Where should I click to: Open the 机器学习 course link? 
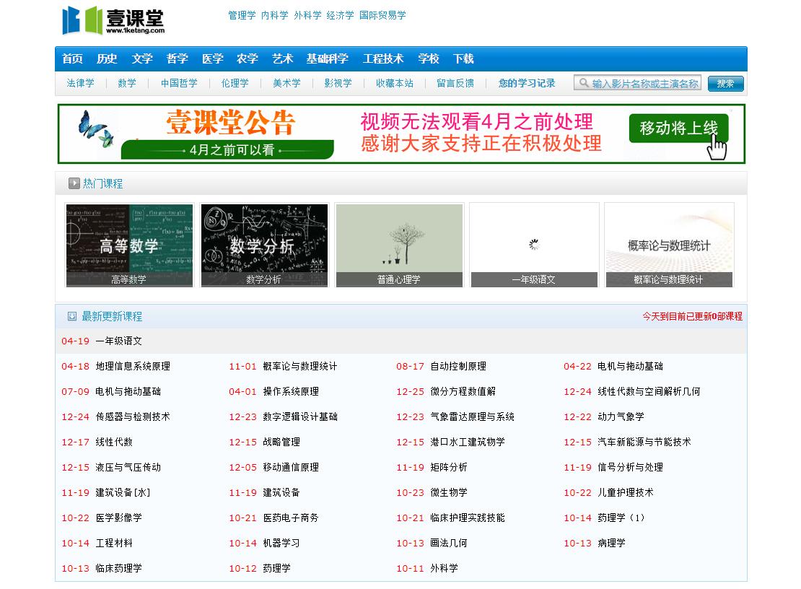coord(280,543)
